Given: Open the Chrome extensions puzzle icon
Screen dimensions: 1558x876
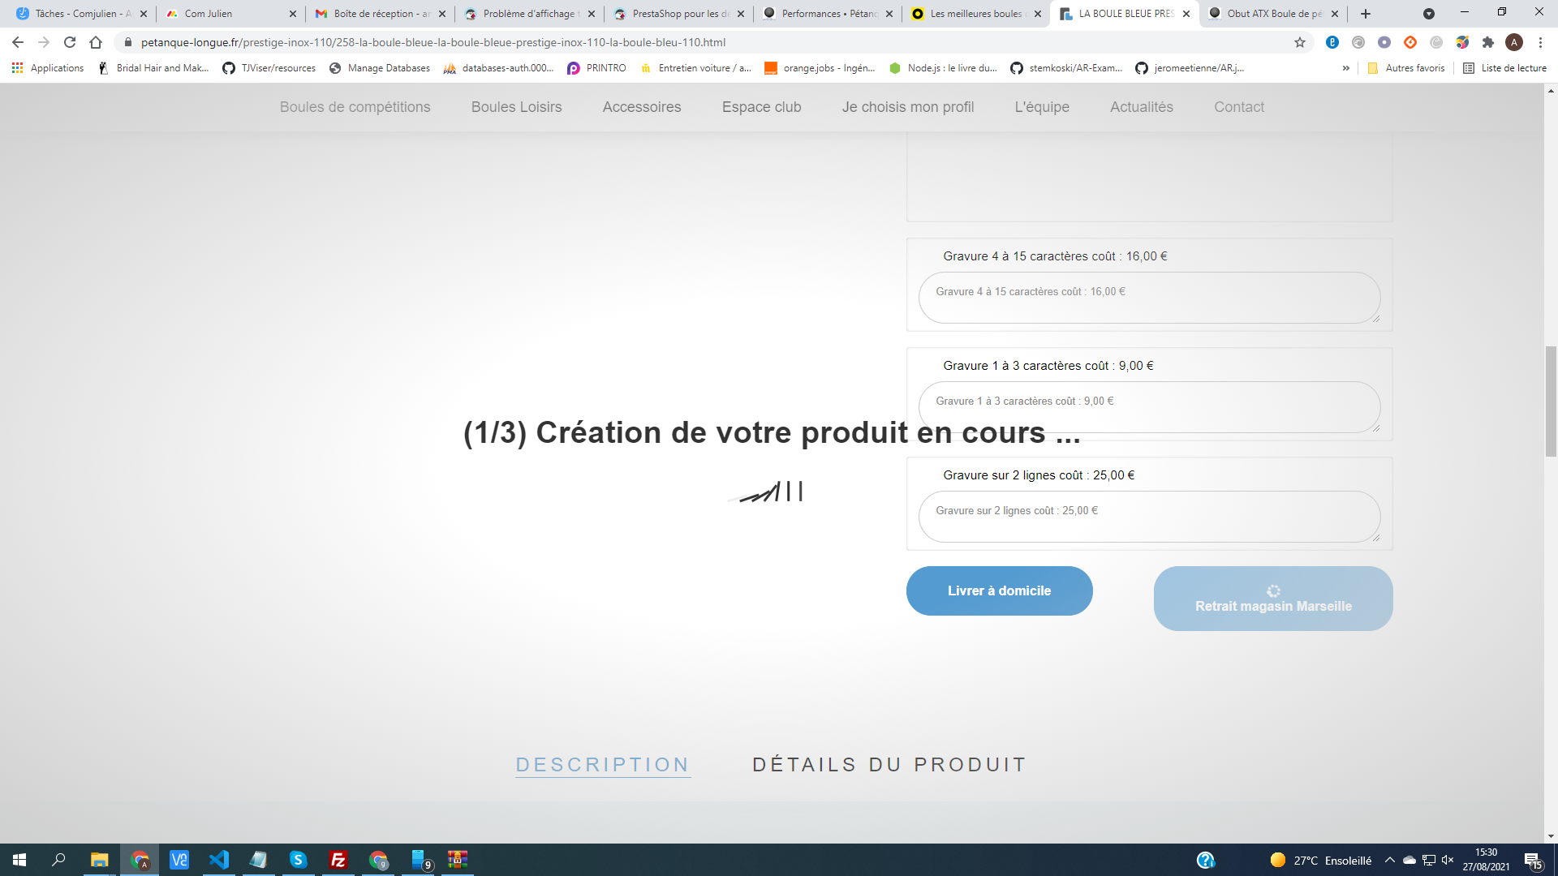Looking at the screenshot, I should (x=1488, y=42).
